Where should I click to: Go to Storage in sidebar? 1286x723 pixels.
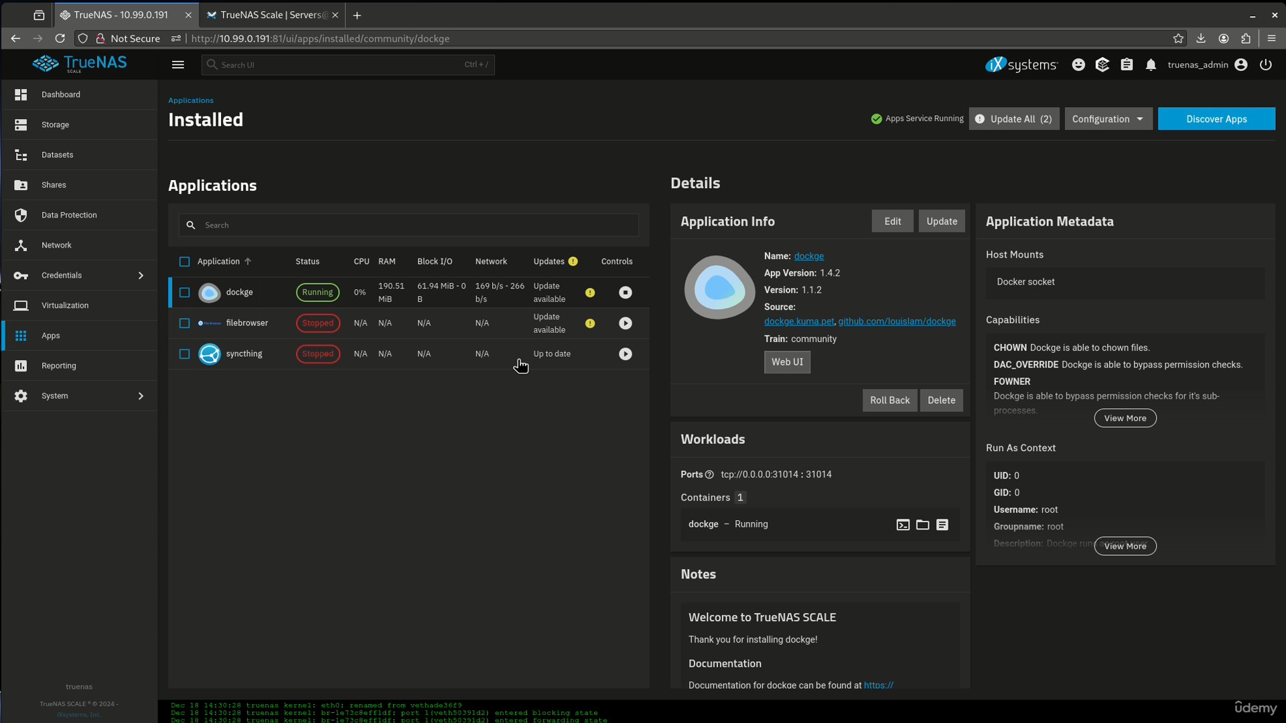(x=79, y=125)
